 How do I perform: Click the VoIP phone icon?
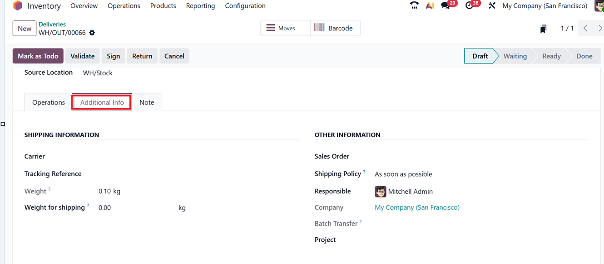point(414,6)
